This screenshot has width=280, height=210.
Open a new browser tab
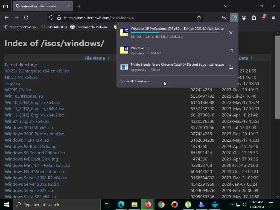click(x=79, y=6)
